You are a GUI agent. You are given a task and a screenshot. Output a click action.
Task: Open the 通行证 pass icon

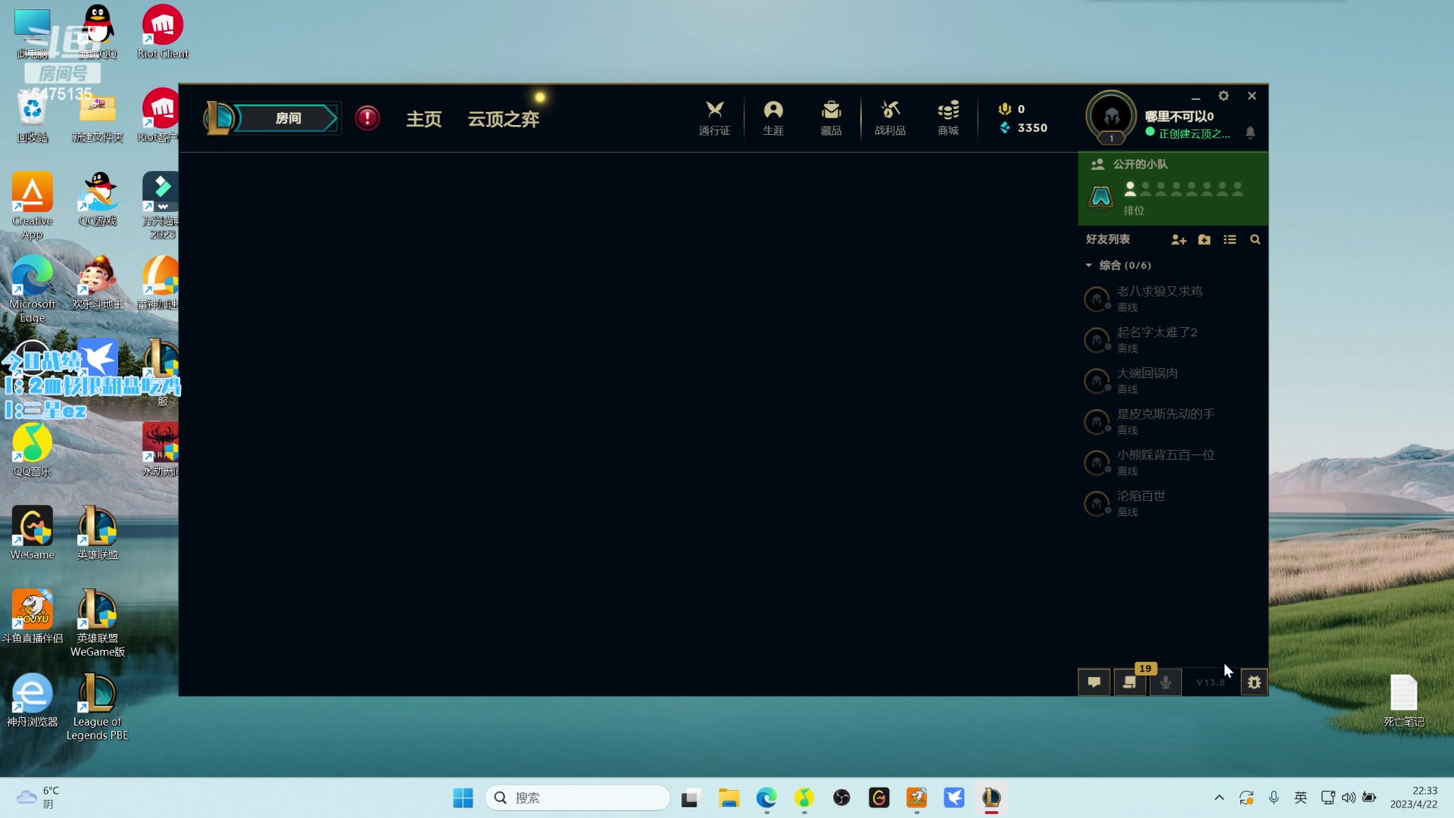[x=714, y=118]
